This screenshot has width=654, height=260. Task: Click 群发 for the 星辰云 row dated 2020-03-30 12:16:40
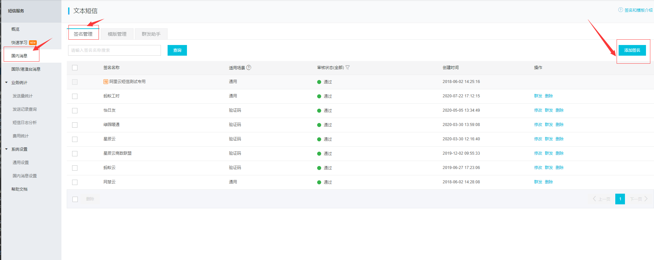(x=549, y=139)
